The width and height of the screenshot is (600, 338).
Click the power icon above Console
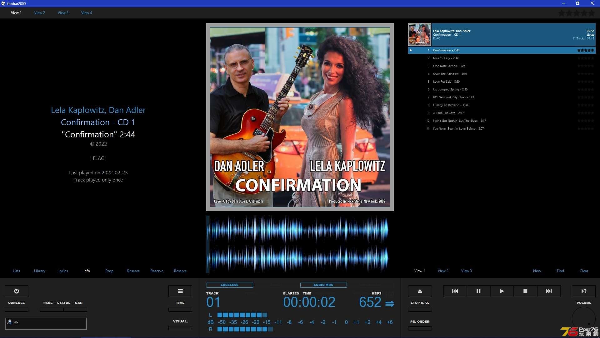(17, 291)
